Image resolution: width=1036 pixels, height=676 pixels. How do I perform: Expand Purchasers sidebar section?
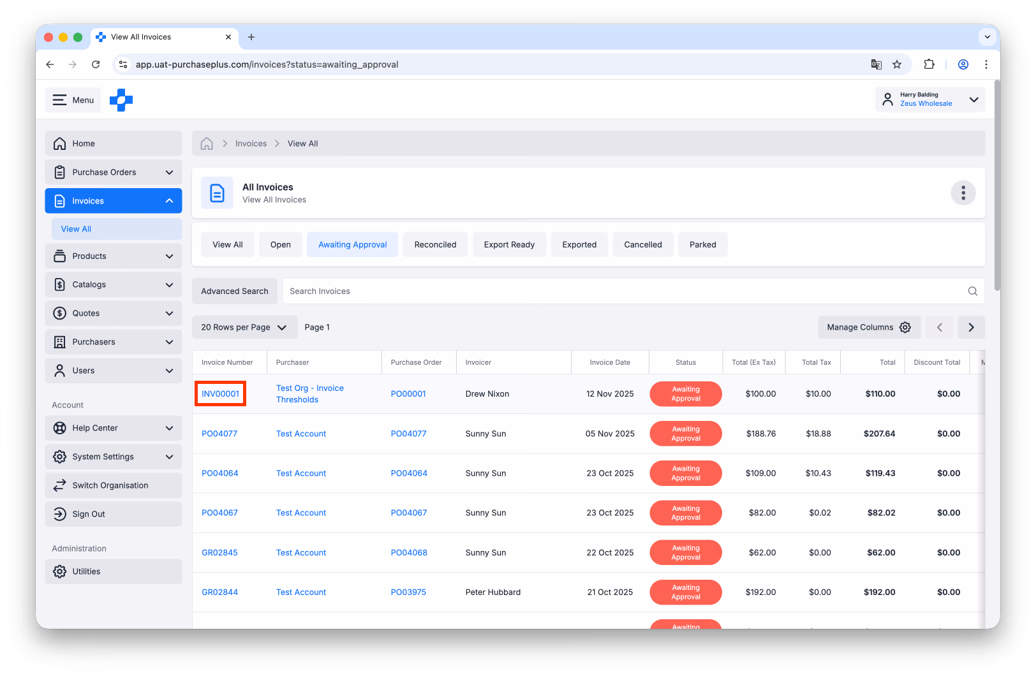(x=114, y=342)
